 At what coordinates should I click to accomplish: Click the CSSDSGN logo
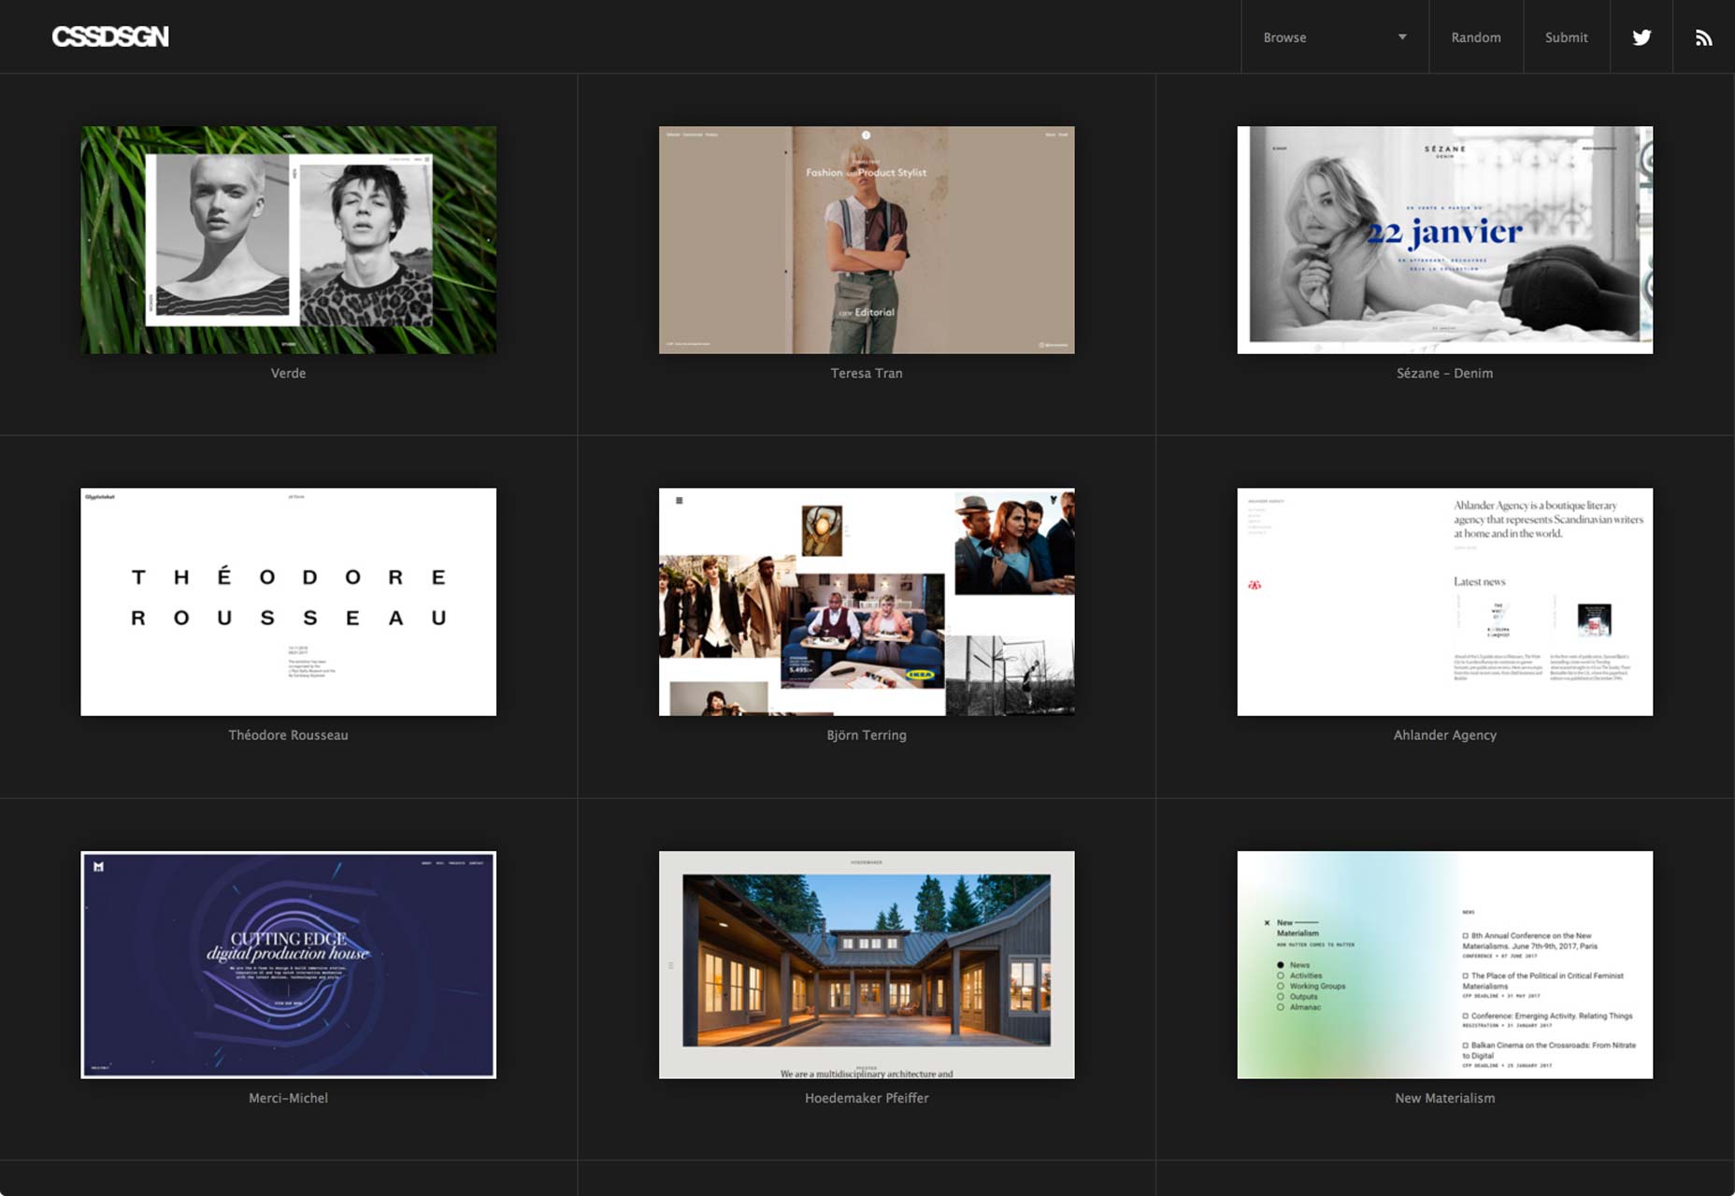111,36
